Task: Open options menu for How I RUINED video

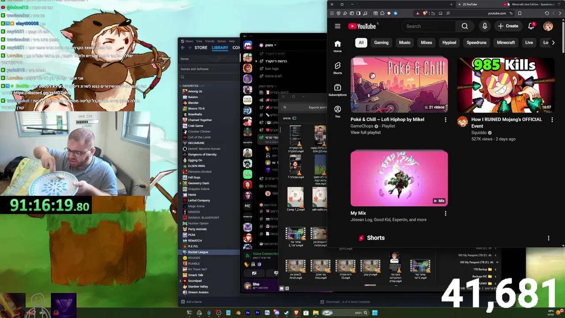Action: (552, 120)
